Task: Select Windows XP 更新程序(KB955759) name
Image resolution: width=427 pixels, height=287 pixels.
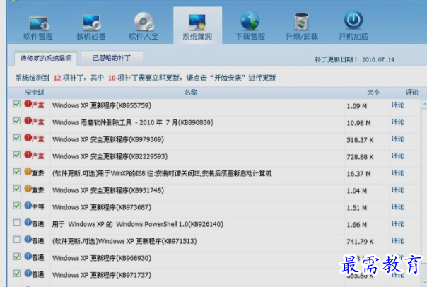Action: (102, 105)
